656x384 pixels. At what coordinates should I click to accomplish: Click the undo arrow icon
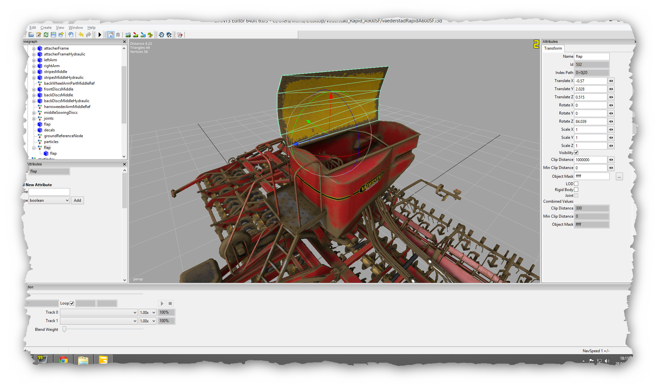coord(81,35)
